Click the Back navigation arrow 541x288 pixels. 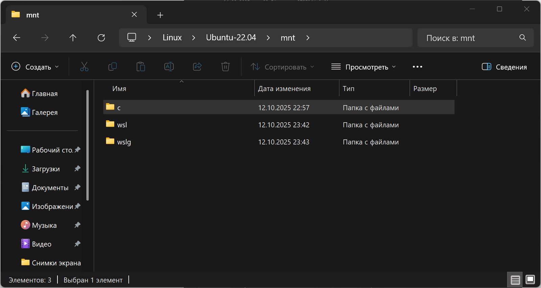pyautogui.click(x=17, y=38)
